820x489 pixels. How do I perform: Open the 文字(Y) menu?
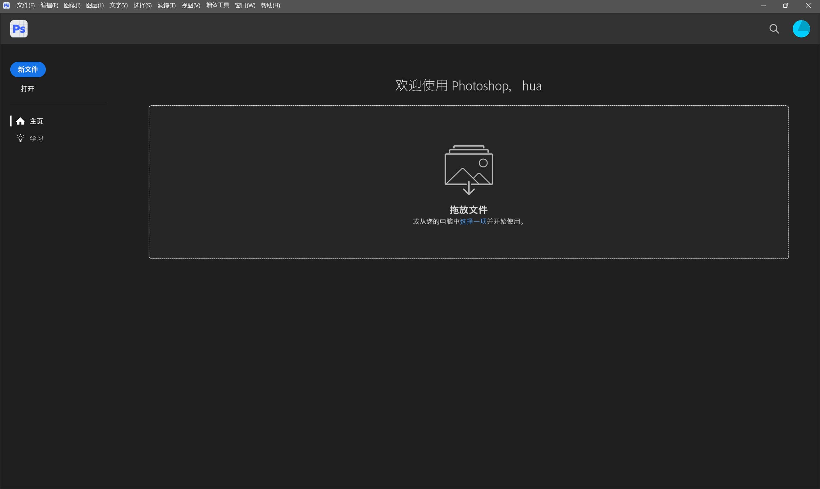pyautogui.click(x=119, y=5)
